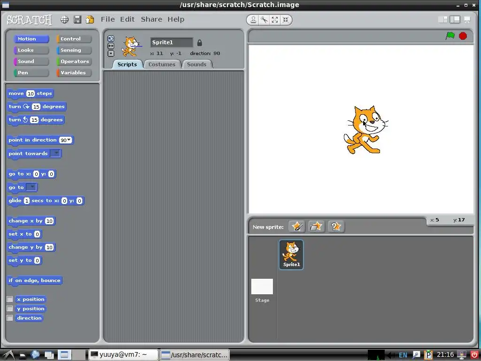The width and height of the screenshot is (481, 361).
Task: Click the Sprite1 name field
Action: pyautogui.click(x=172, y=42)
